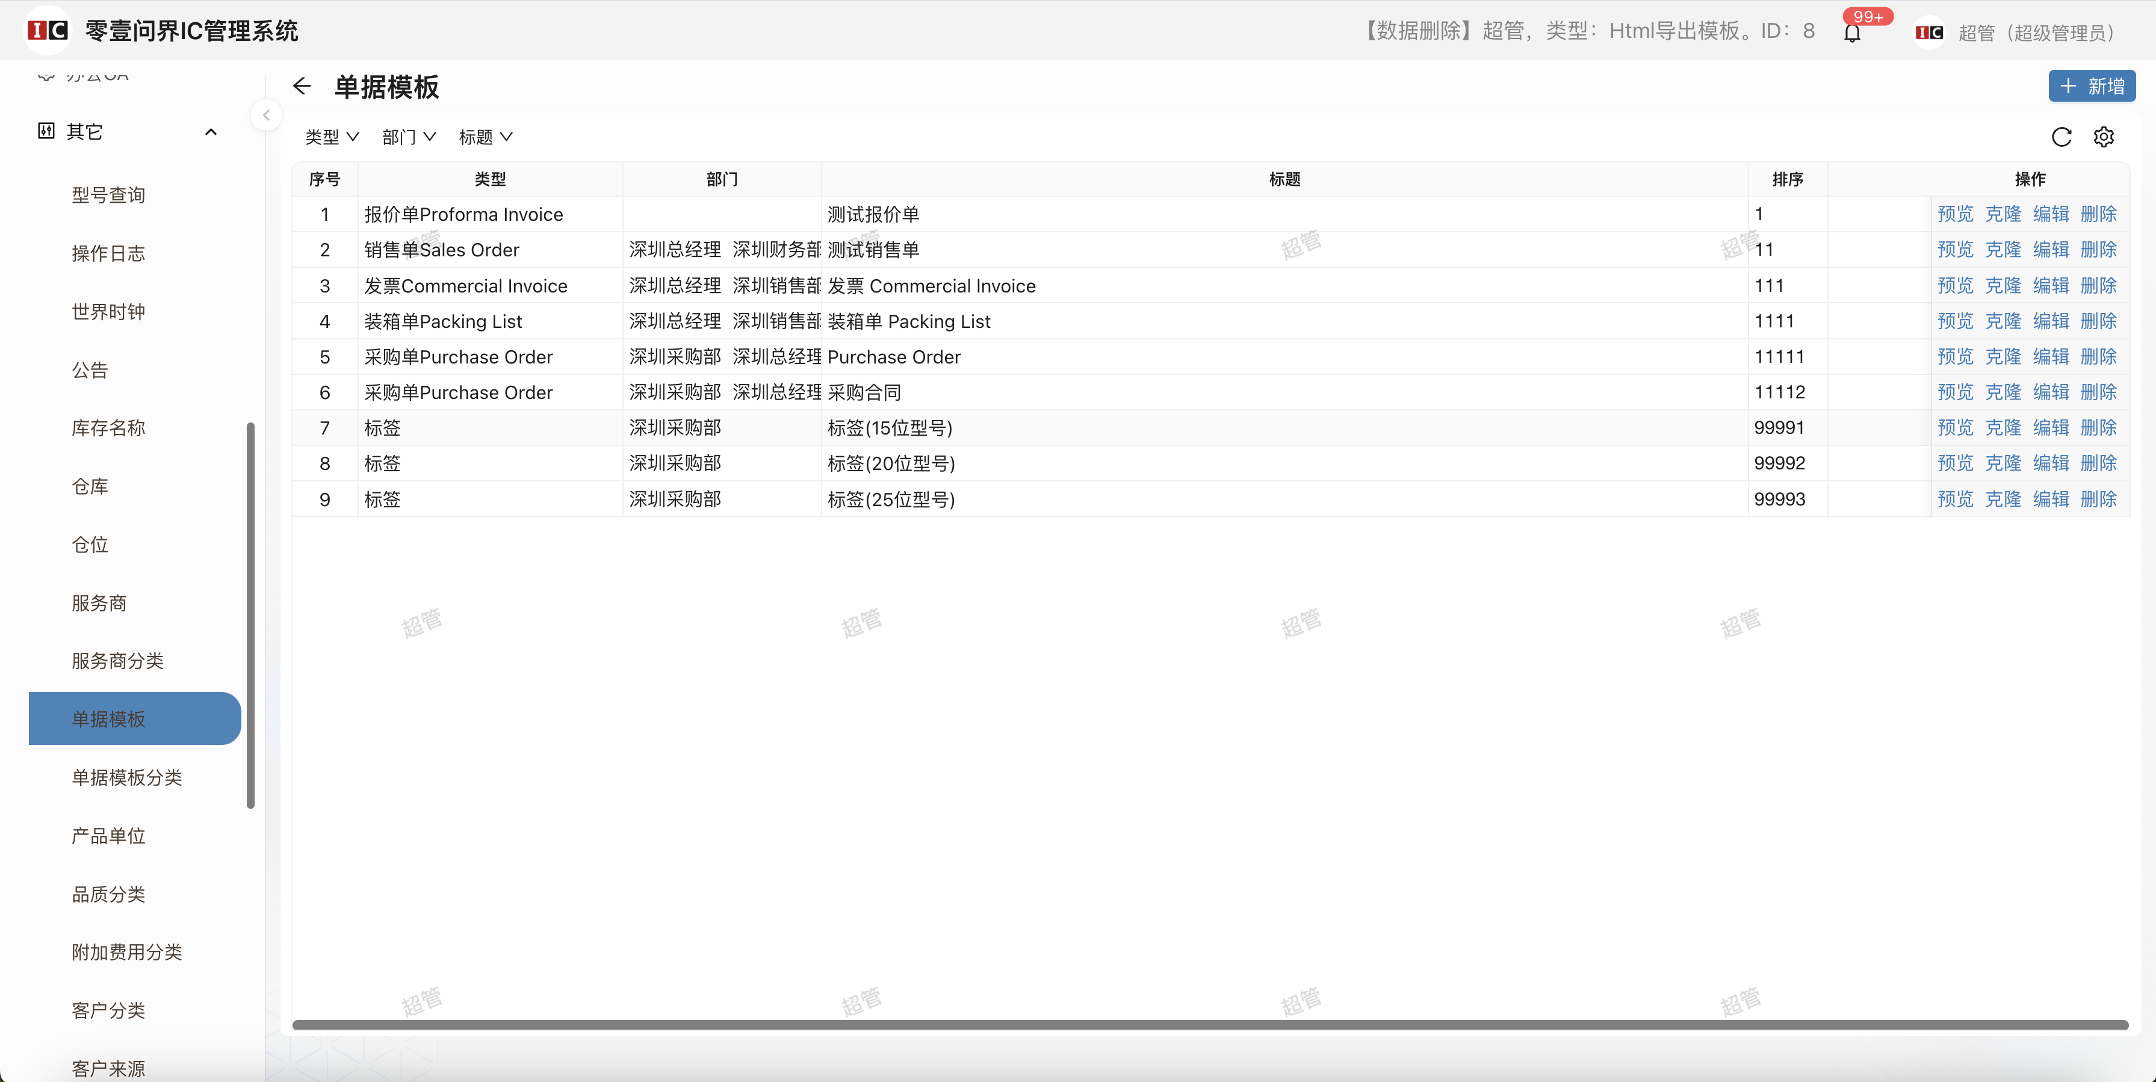Click 预览 for 测试报价单 row

[1955, 214]
